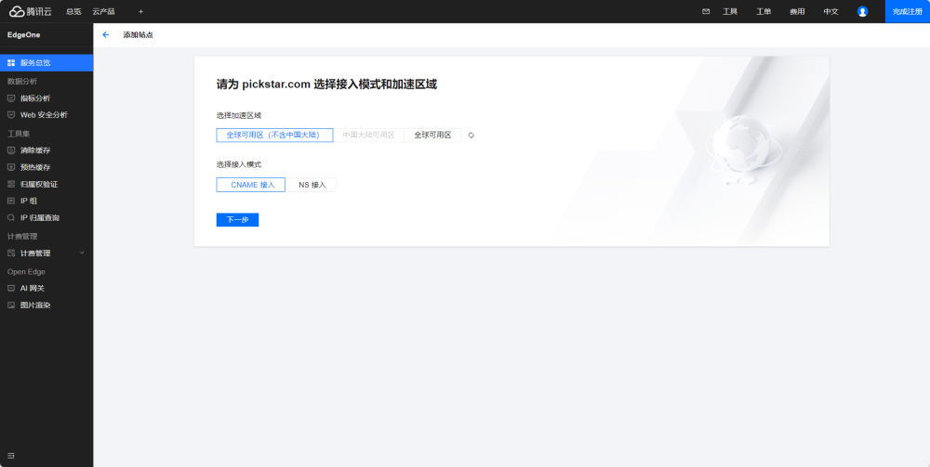
Task: Click the 完成注册 button
Action: pyautogui.click(x=908, y=11)
